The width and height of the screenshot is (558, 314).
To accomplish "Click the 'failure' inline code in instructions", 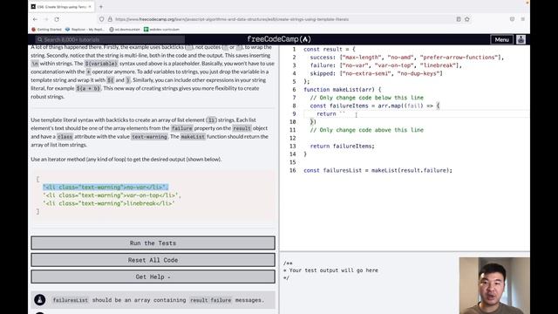I will click(x=182, y=128).
